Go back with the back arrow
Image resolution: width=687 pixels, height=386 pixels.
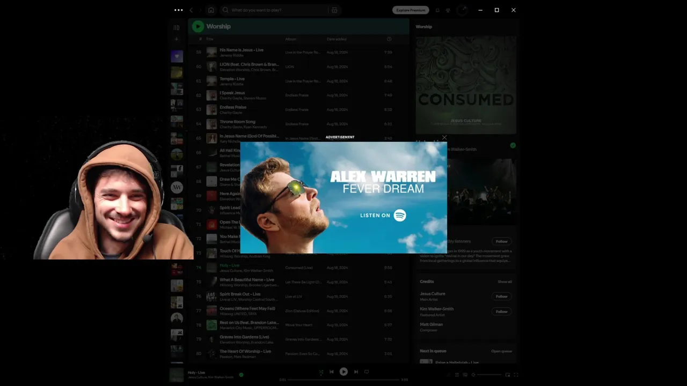click(x=192, y=10)
